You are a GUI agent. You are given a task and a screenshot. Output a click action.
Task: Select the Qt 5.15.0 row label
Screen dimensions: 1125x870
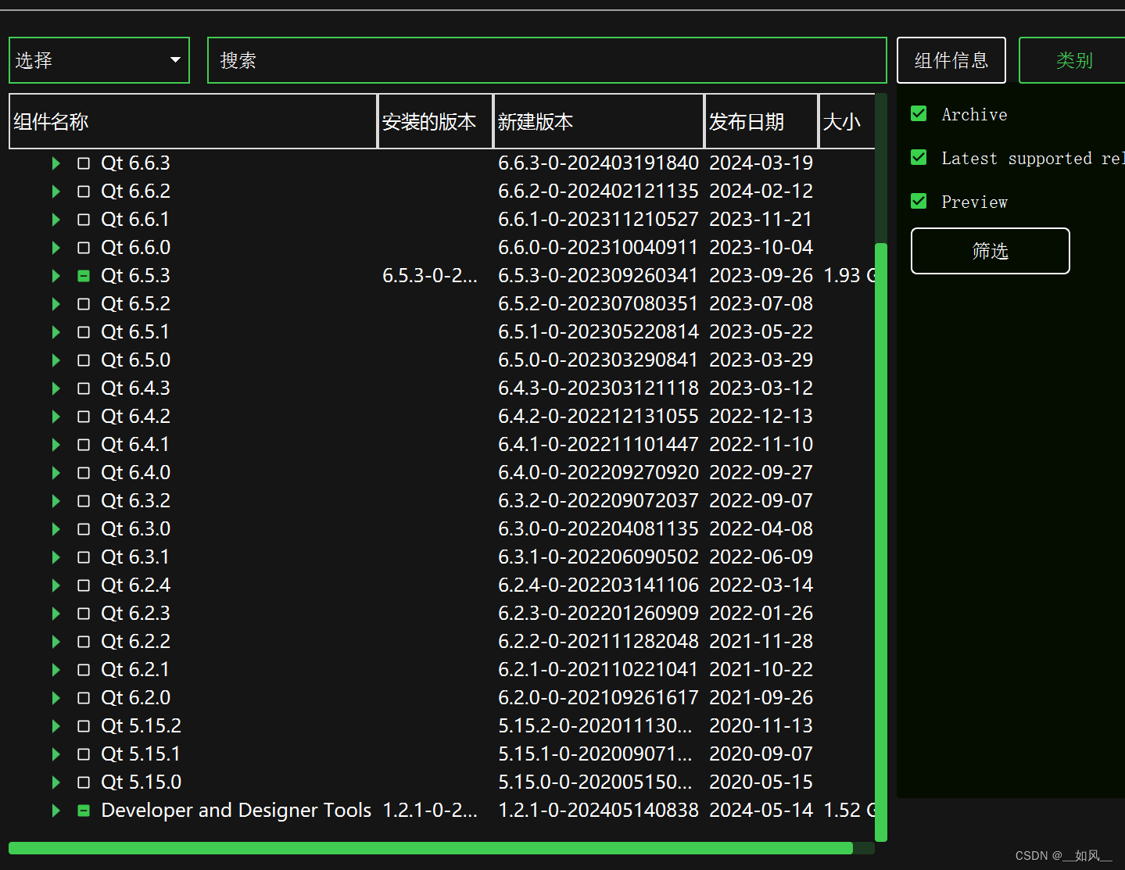(141, 782)
